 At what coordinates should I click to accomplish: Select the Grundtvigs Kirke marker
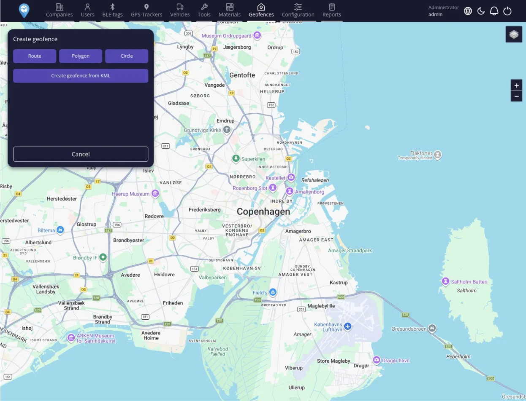227,130
